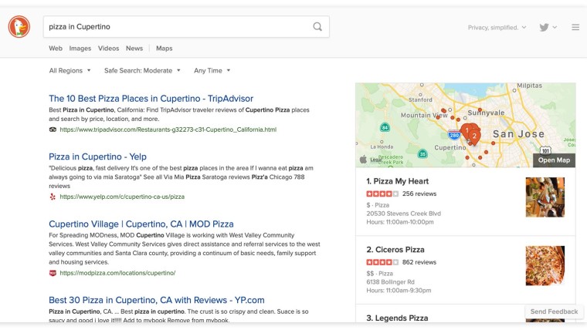The width and height of the screenshot is (587, 330).
Task: Open the Safe Search: Moderate dropdown
Action: pos(142,71)
